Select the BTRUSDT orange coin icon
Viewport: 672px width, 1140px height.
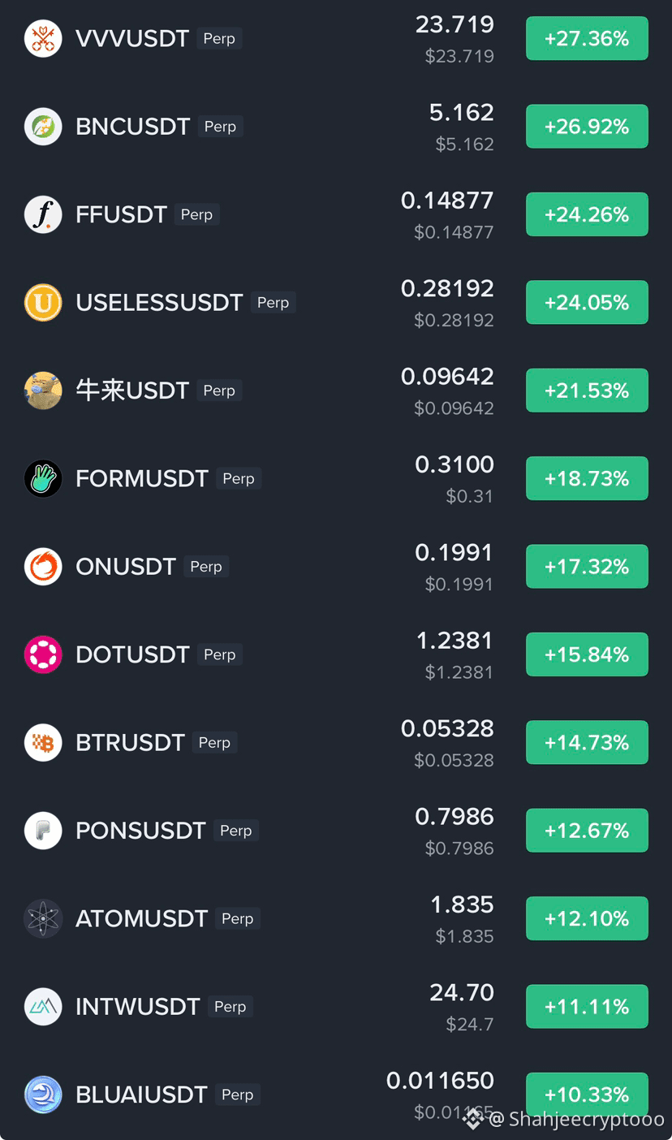[43, 742]
